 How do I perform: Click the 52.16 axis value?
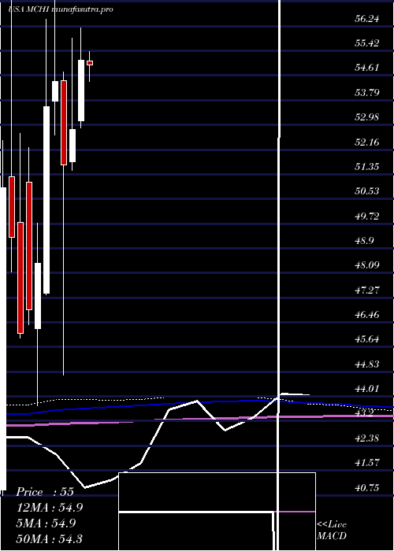pyautogui.click(x=367, y=142)
